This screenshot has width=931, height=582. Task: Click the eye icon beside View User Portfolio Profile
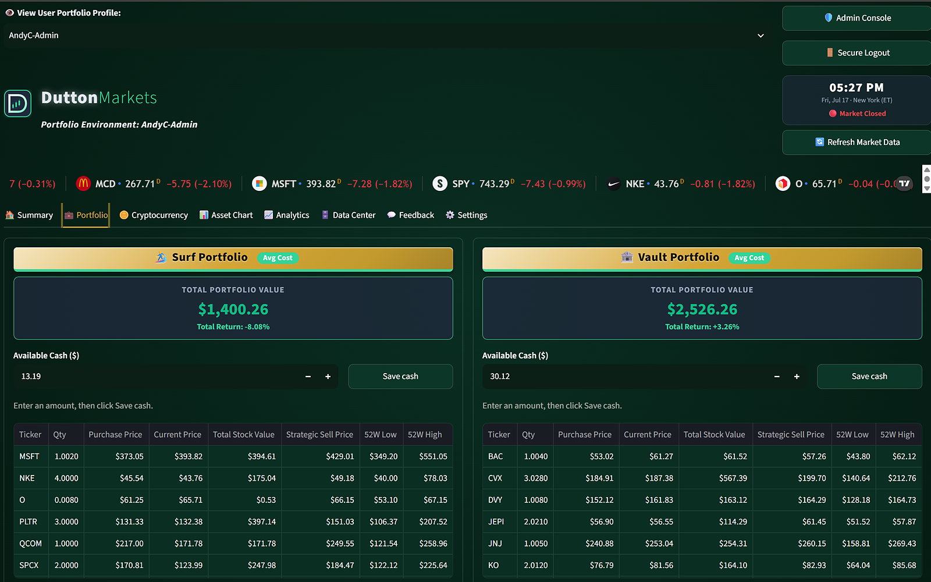[x=9, y=13]
